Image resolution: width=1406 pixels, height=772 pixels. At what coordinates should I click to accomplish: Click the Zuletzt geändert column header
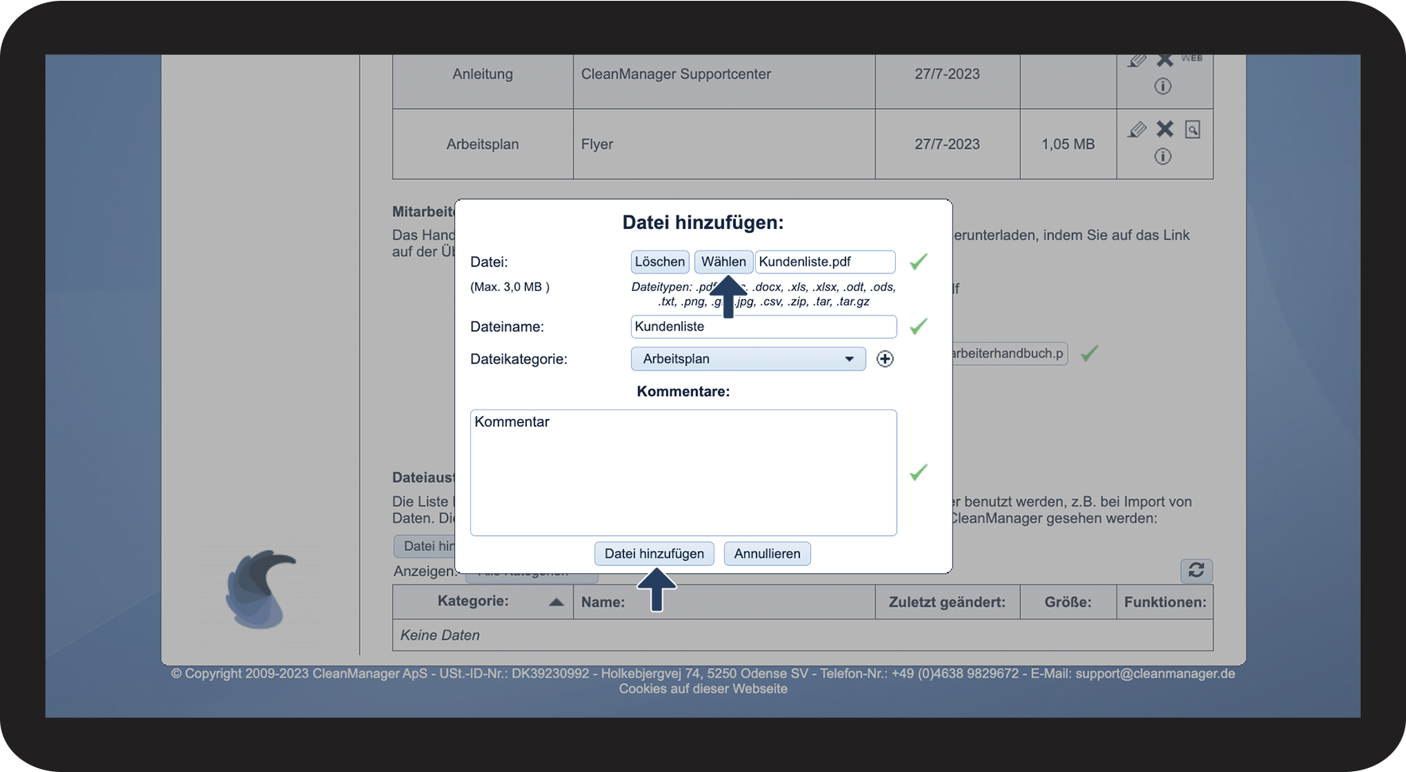tap(947, 603)
